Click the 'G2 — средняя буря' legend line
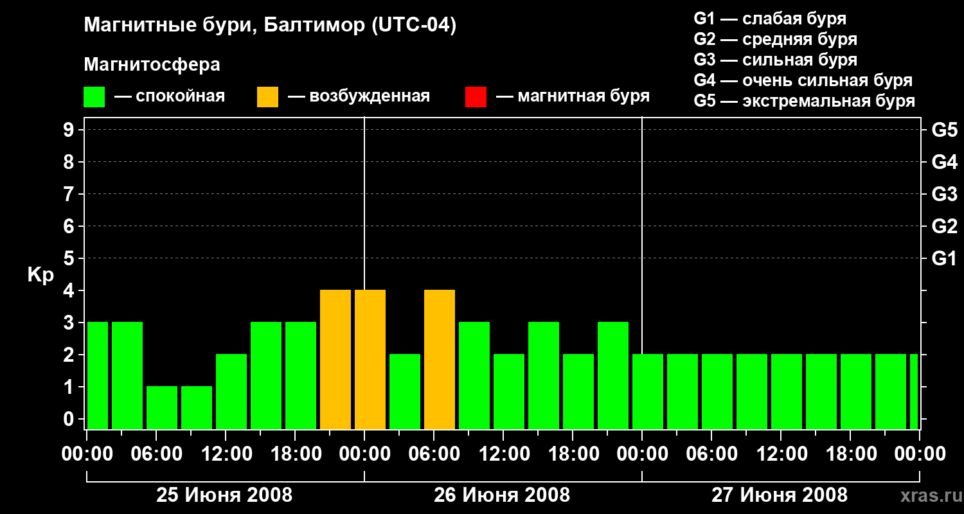964x514 pixels. [775, 39]
